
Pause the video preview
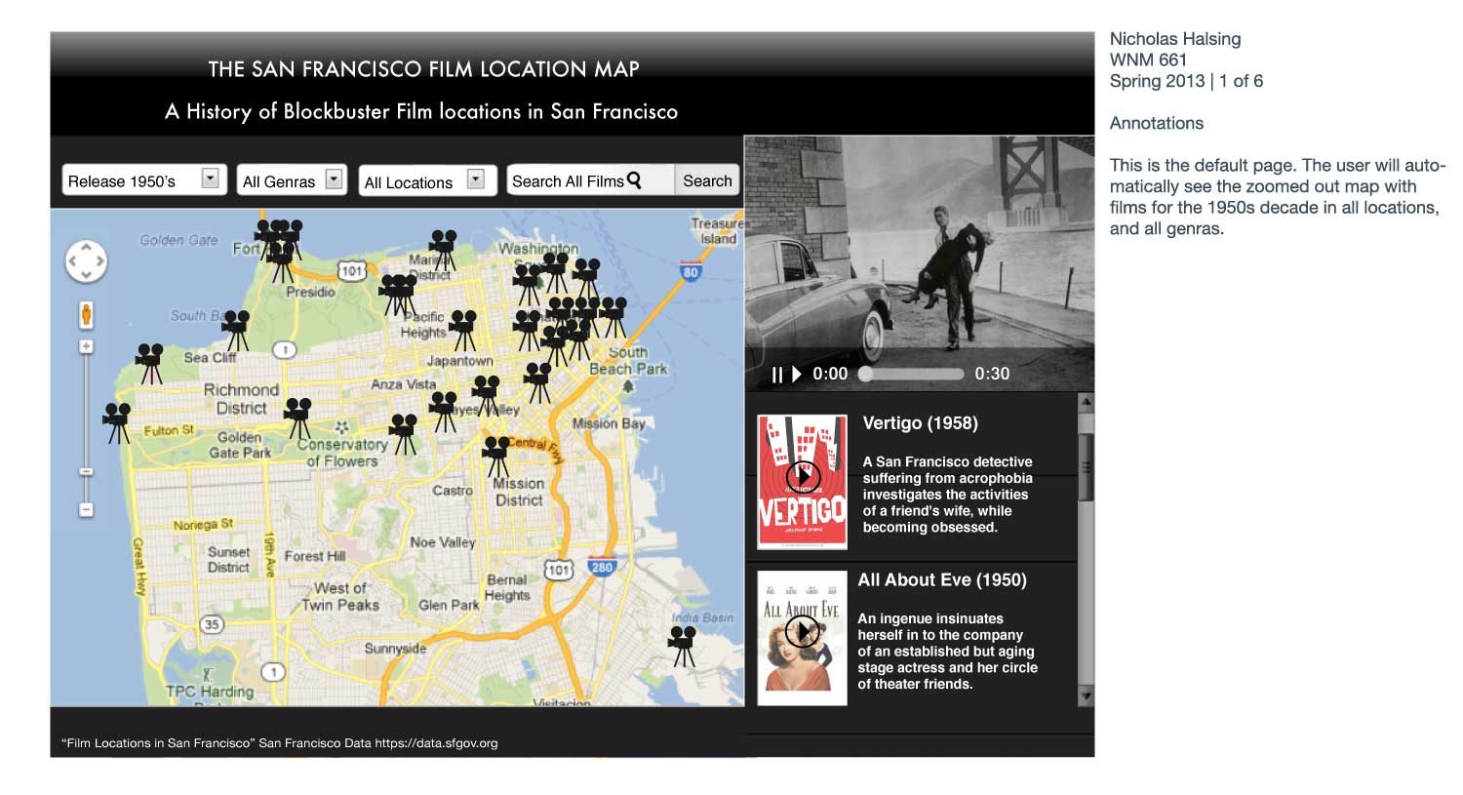[776, 375]
